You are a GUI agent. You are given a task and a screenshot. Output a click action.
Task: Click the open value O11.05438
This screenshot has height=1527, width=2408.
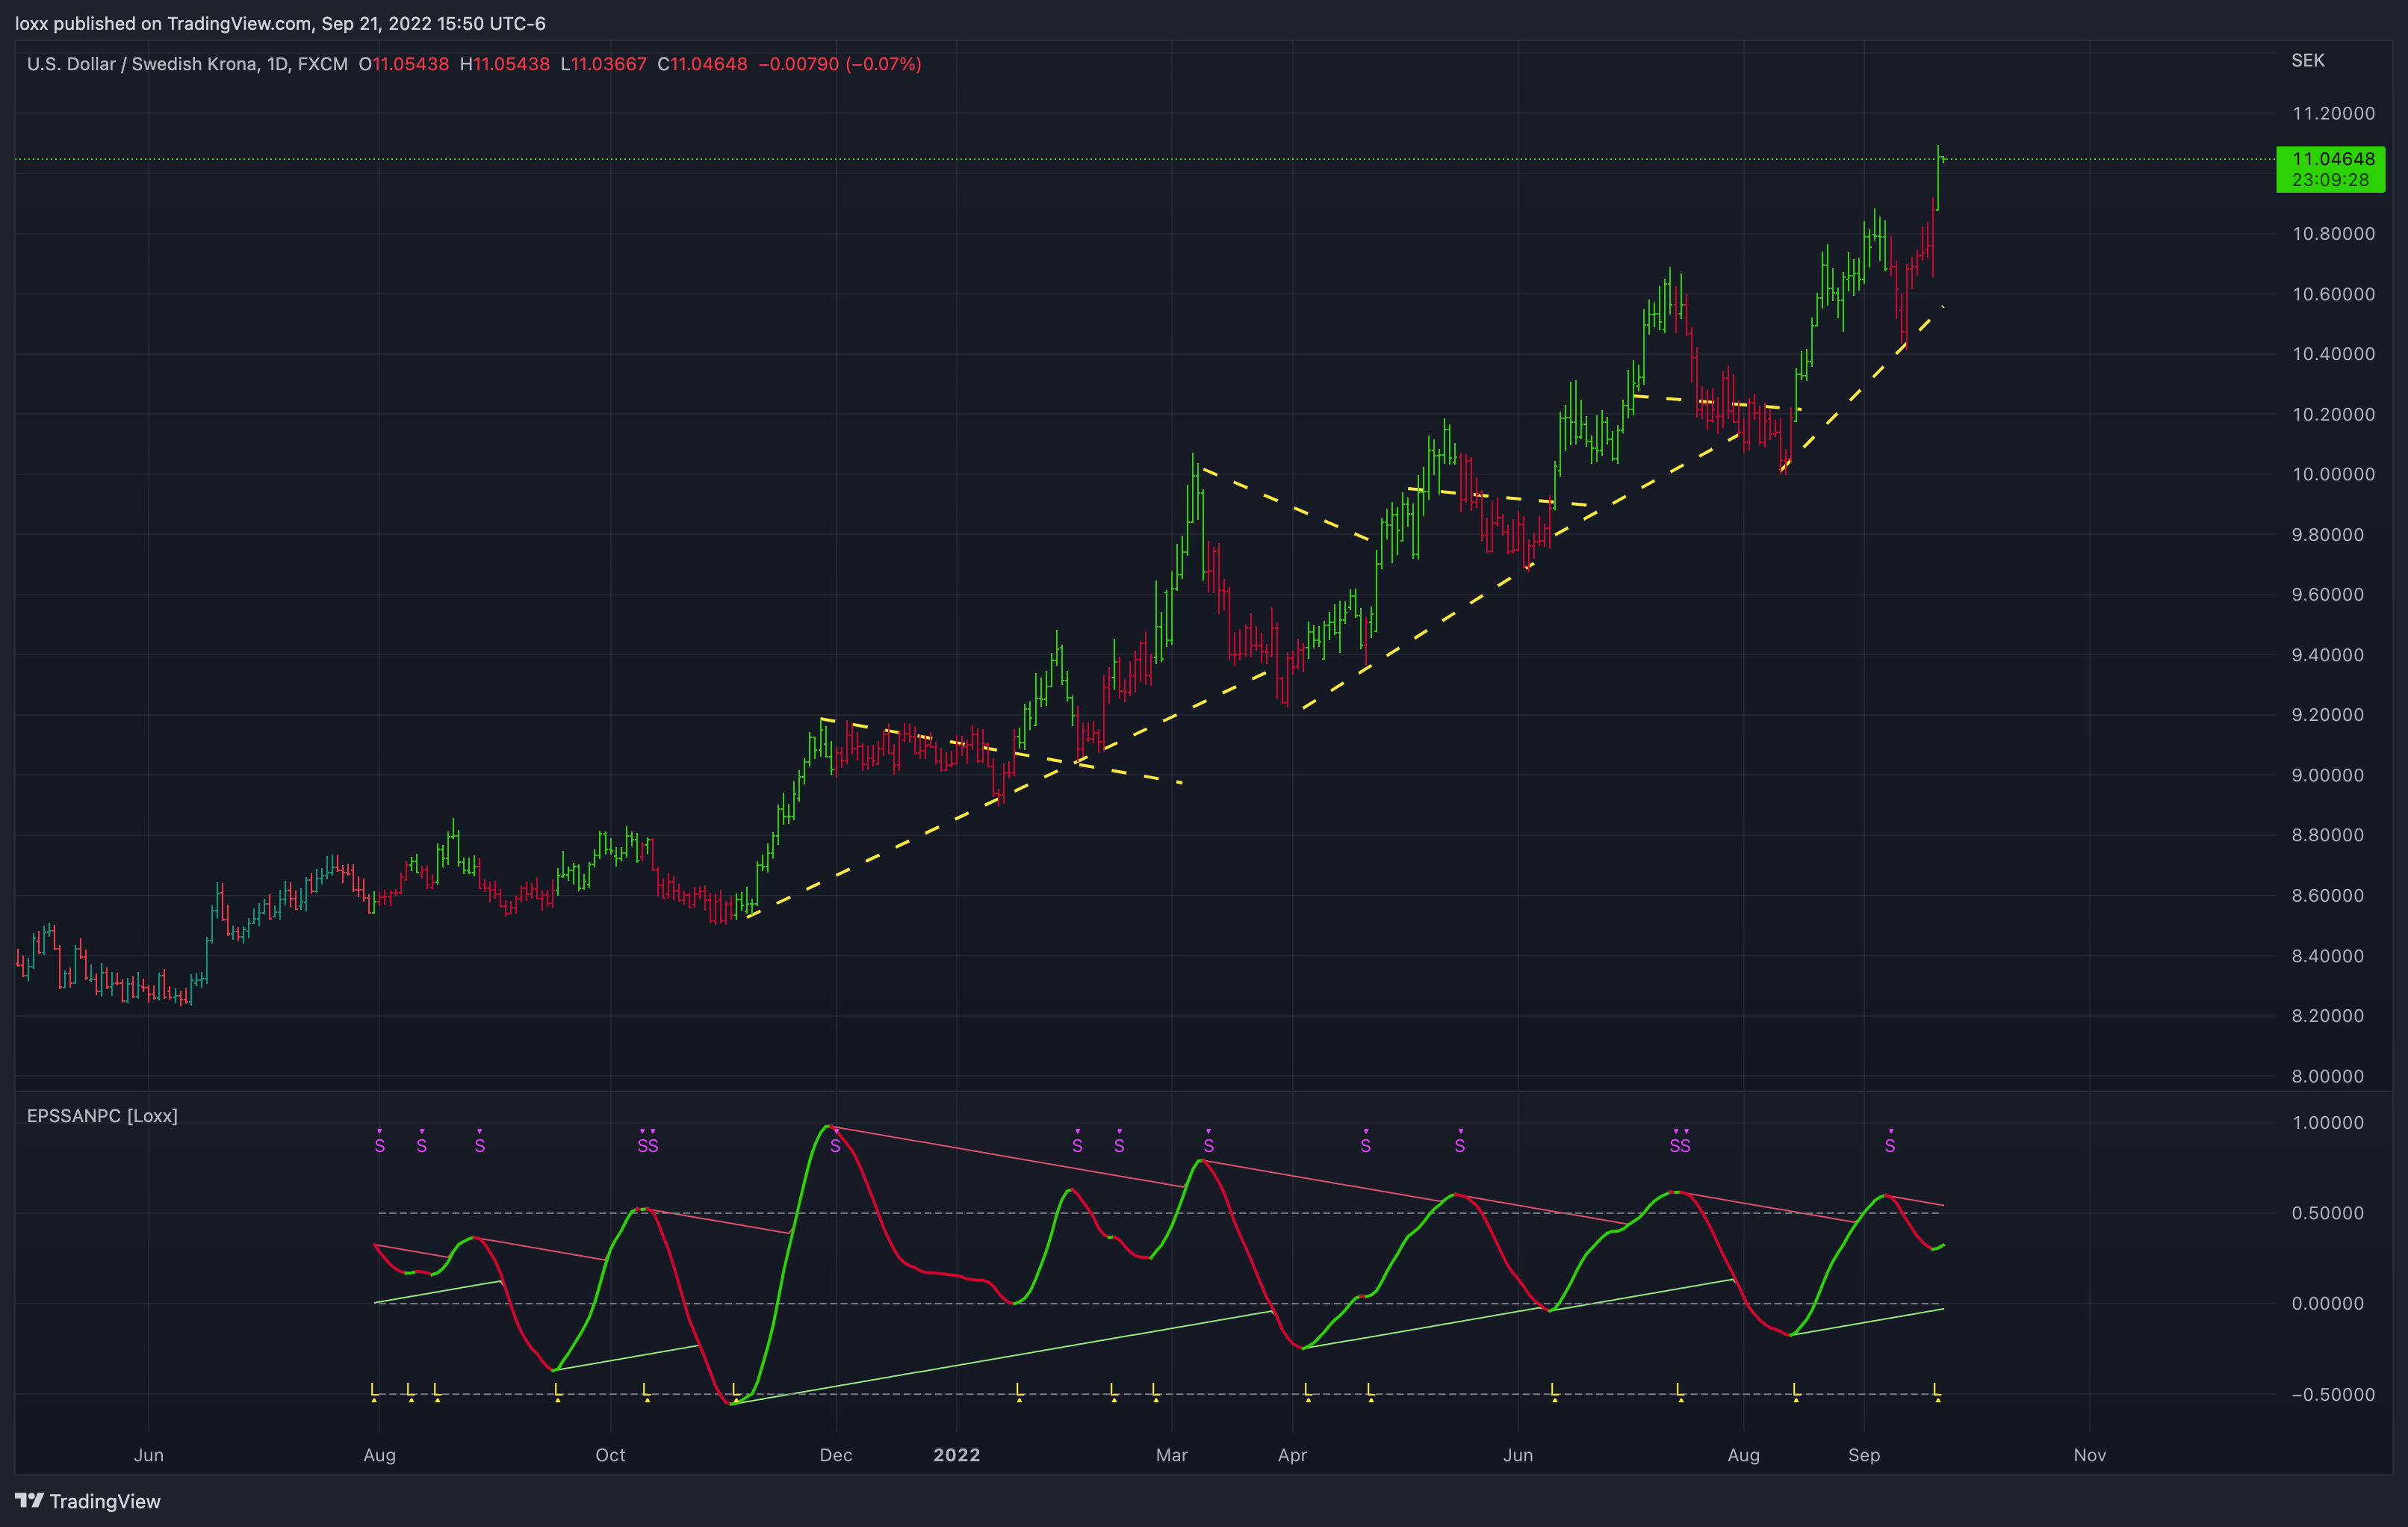coord(404,64)
